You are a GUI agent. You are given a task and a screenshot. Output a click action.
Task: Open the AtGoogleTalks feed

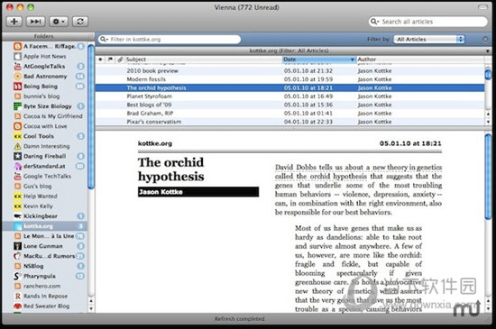click(44, 66)
